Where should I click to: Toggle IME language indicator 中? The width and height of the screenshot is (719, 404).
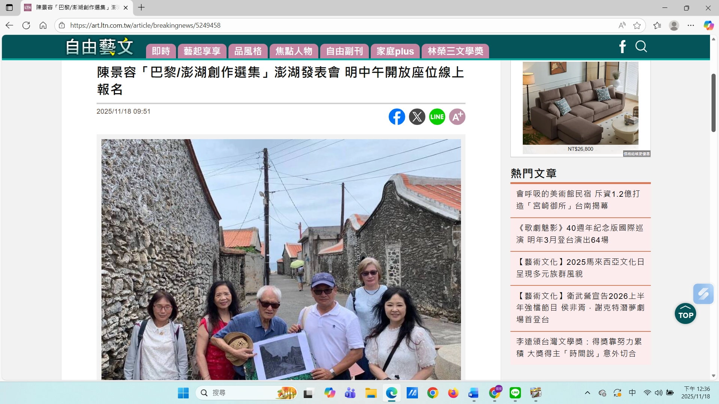[632, 392]
